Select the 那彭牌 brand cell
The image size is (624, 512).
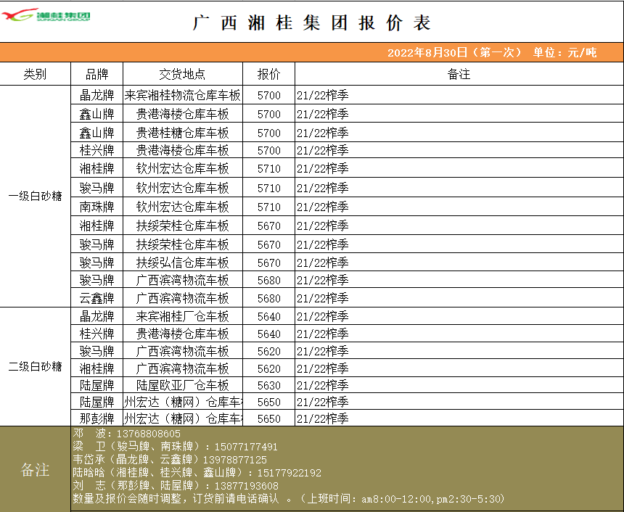click(97, 418)
